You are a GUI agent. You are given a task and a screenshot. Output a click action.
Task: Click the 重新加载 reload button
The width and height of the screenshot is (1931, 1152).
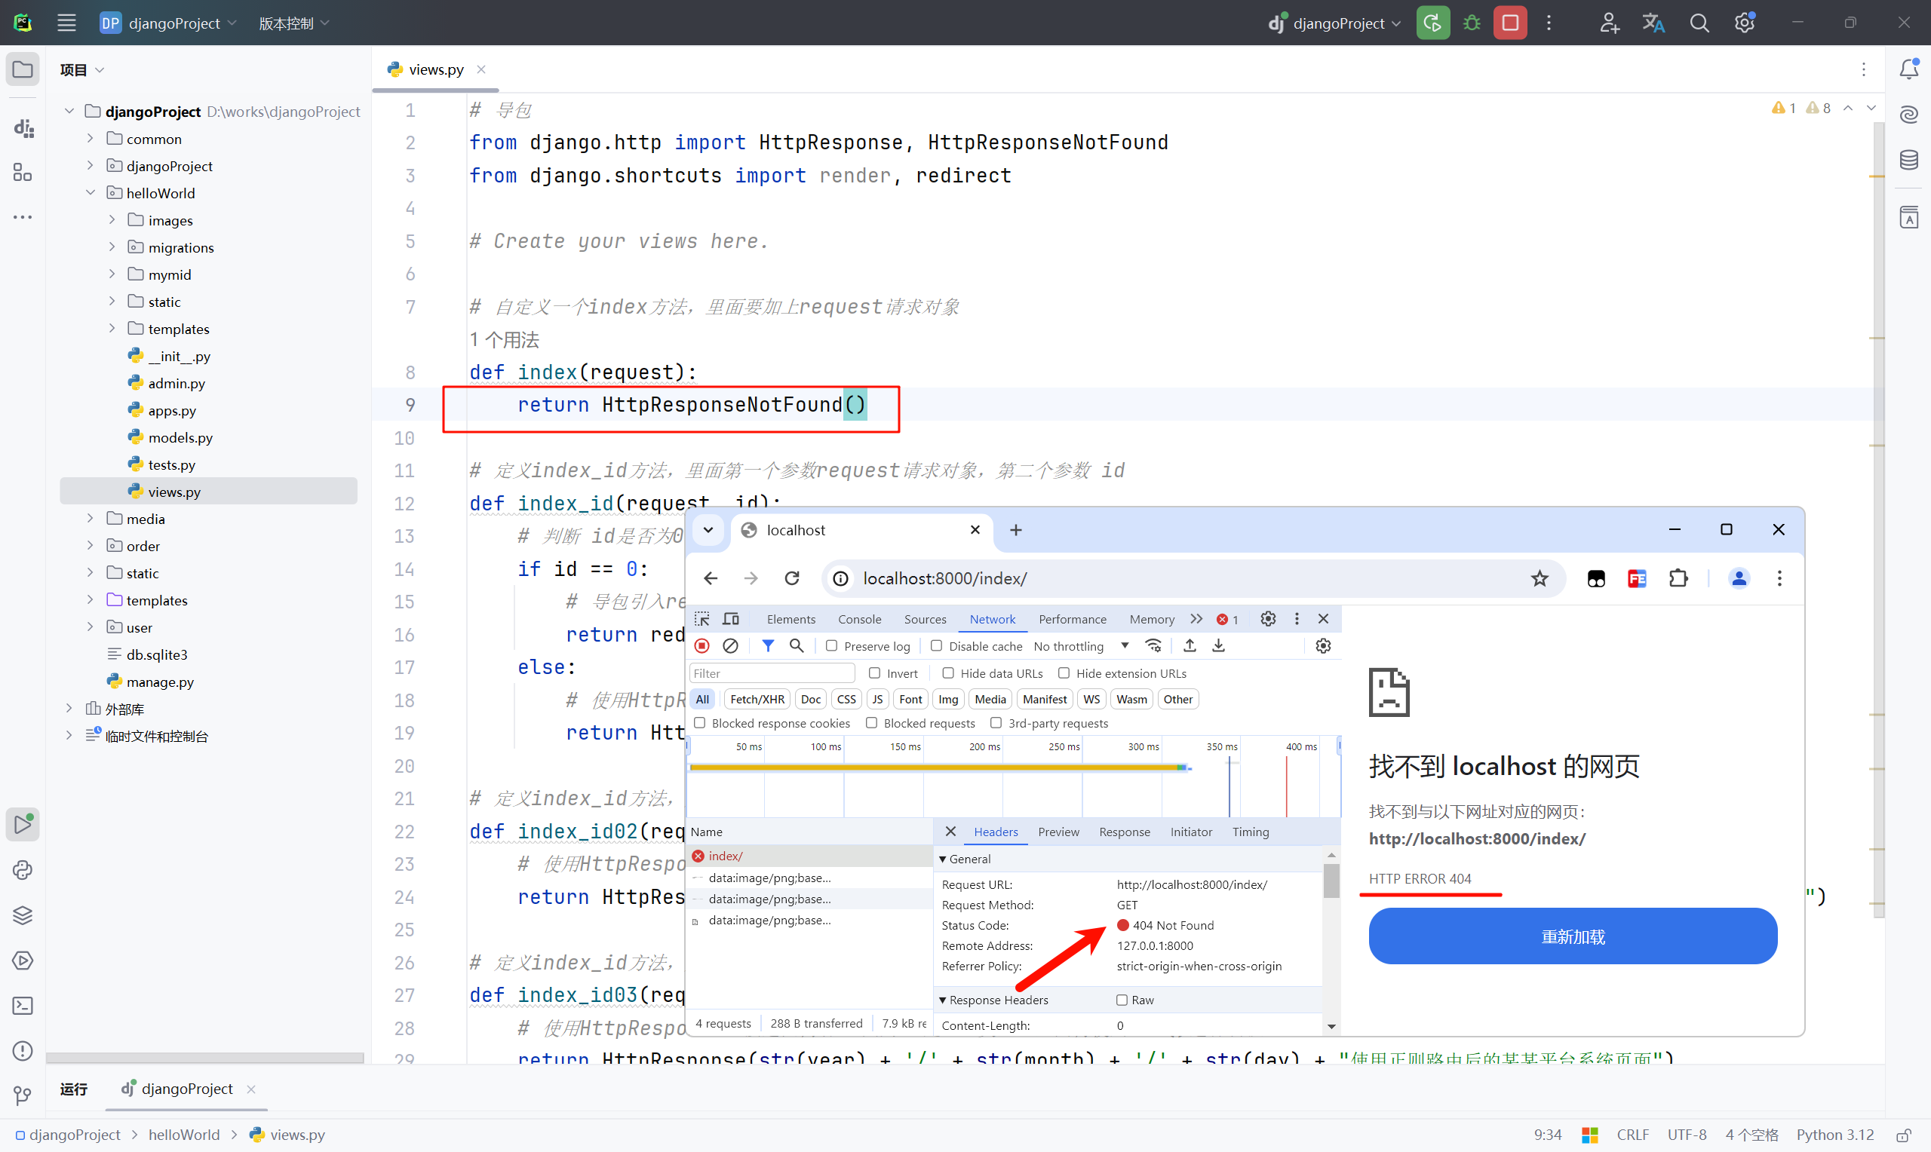tap(1573, 936)
